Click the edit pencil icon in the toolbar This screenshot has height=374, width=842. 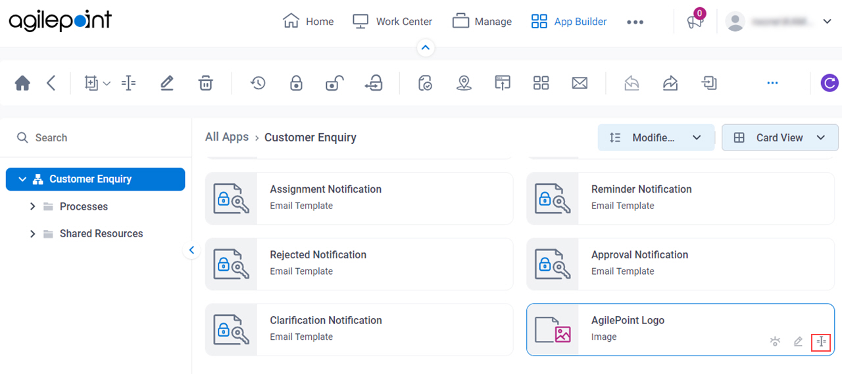(x=167, y=83)
